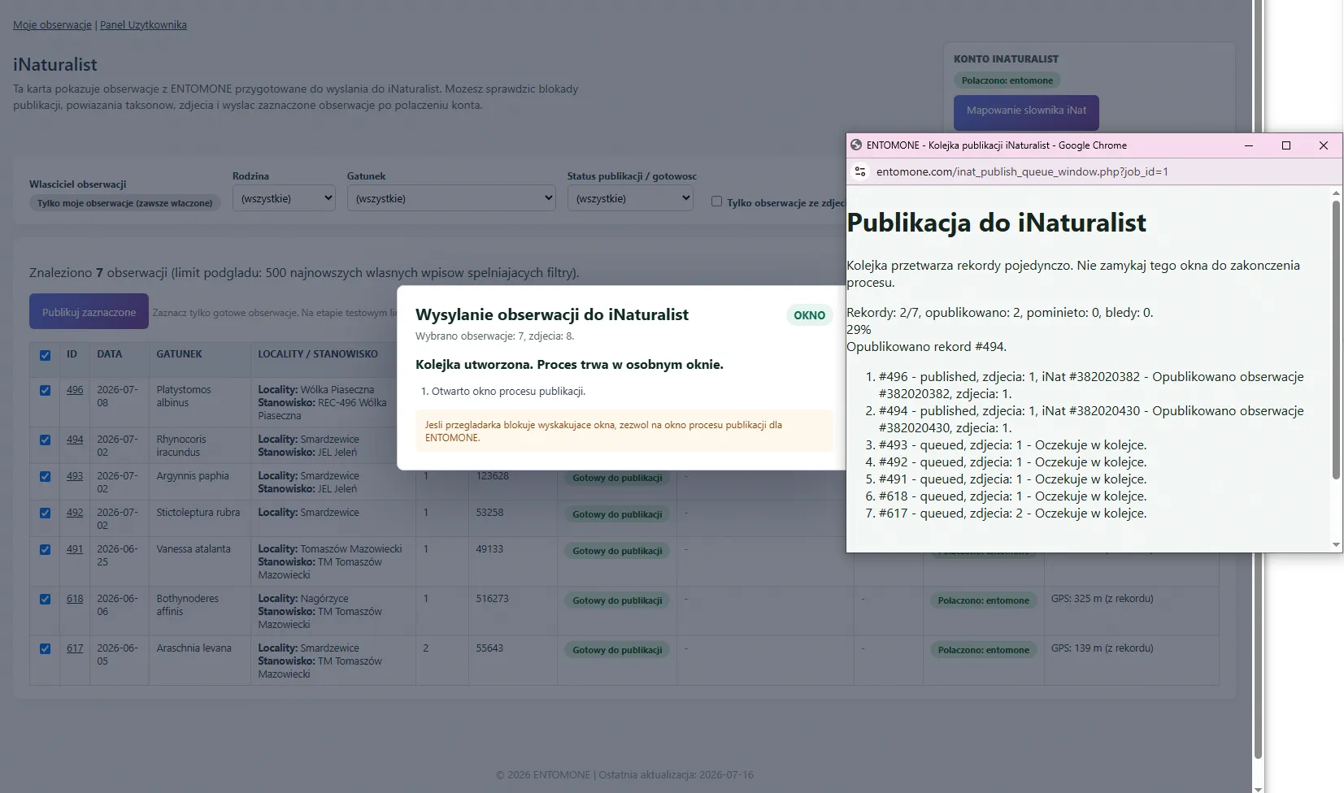Click 'Polaczono: entomone' badge in row 618

pyautogui.click(x=984, y=600)
